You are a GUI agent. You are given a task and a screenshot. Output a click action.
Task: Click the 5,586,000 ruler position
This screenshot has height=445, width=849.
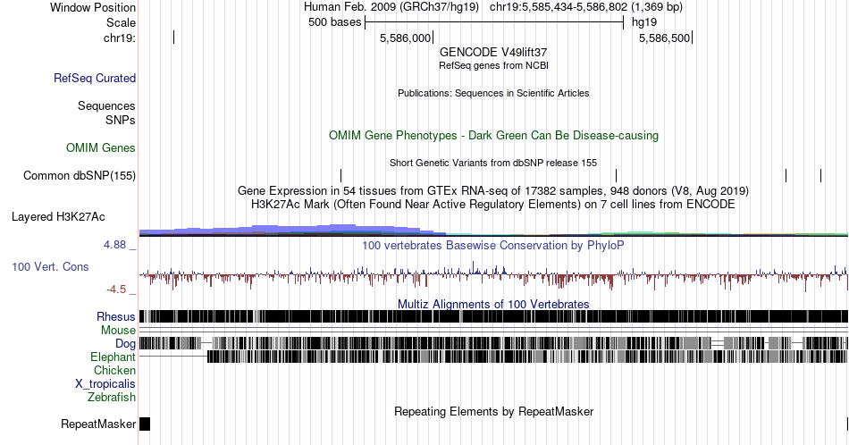point(405,38)
